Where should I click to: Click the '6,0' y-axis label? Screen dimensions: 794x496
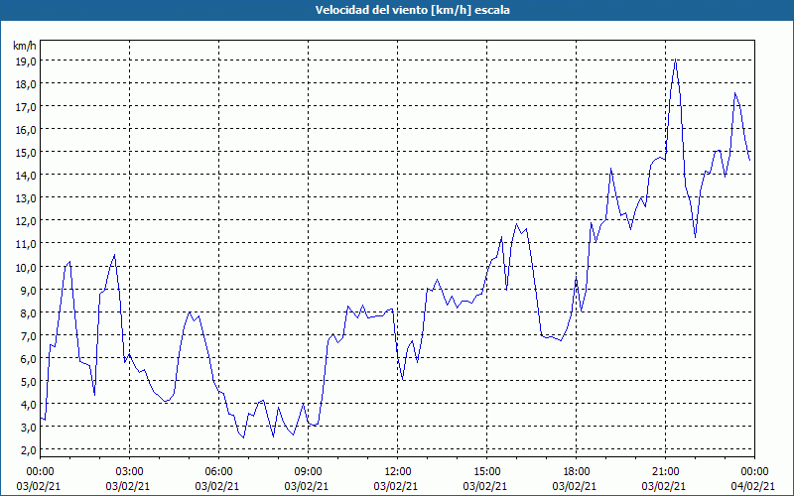click(29, 358)
